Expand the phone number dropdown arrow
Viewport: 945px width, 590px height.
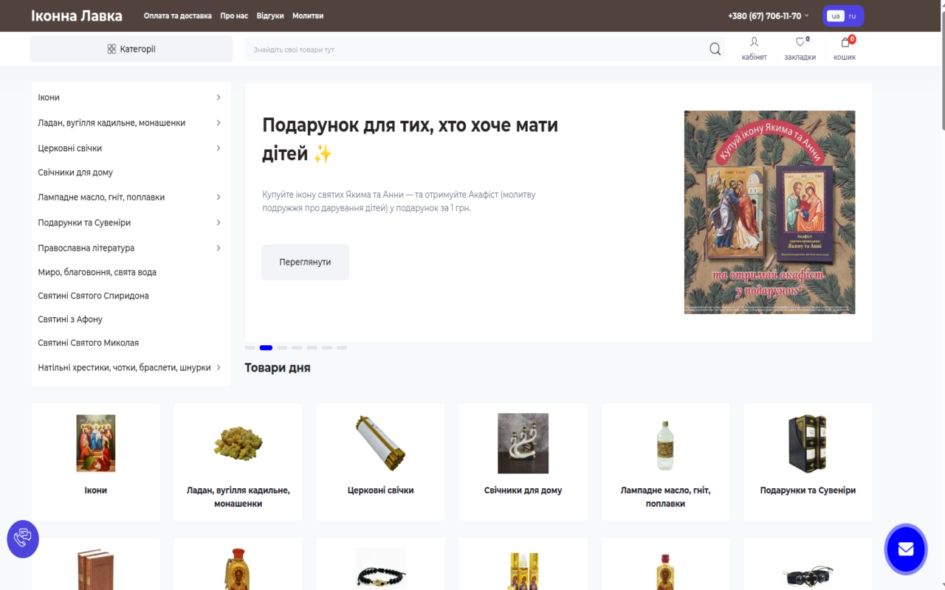pyautogui.click(x=807, y=15)
